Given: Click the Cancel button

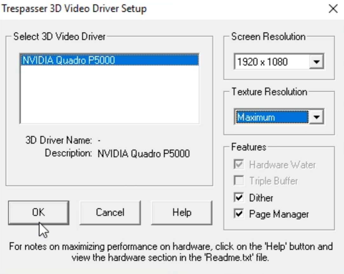Looking at the screenshot, I should pos(110,212).
